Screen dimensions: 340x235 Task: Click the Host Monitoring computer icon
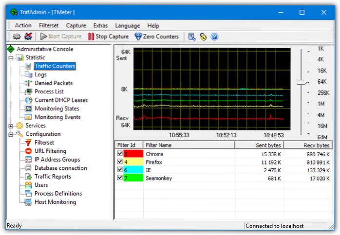click(x=28, y=202)
